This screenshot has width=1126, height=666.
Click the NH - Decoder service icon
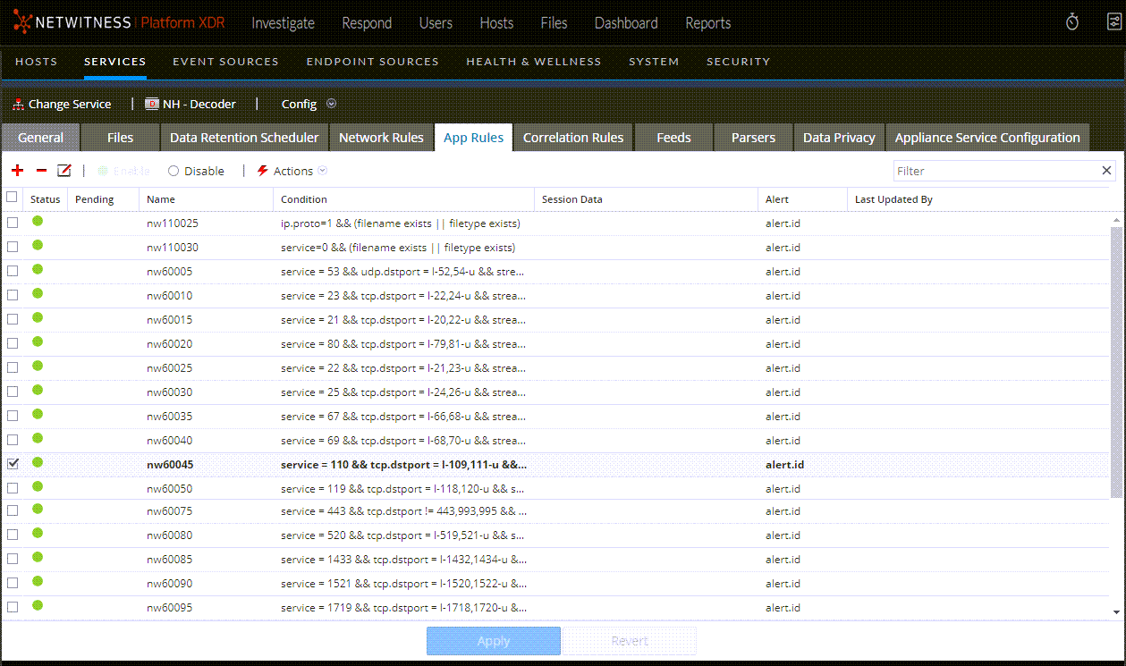click(x=151, y=104)
